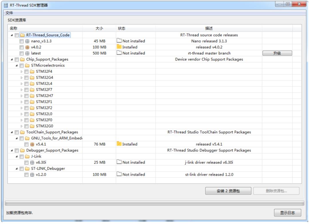Viewport: 309px width, 224px height.
Task: Click the 升级 upgrade button
Action: point(277,53)
